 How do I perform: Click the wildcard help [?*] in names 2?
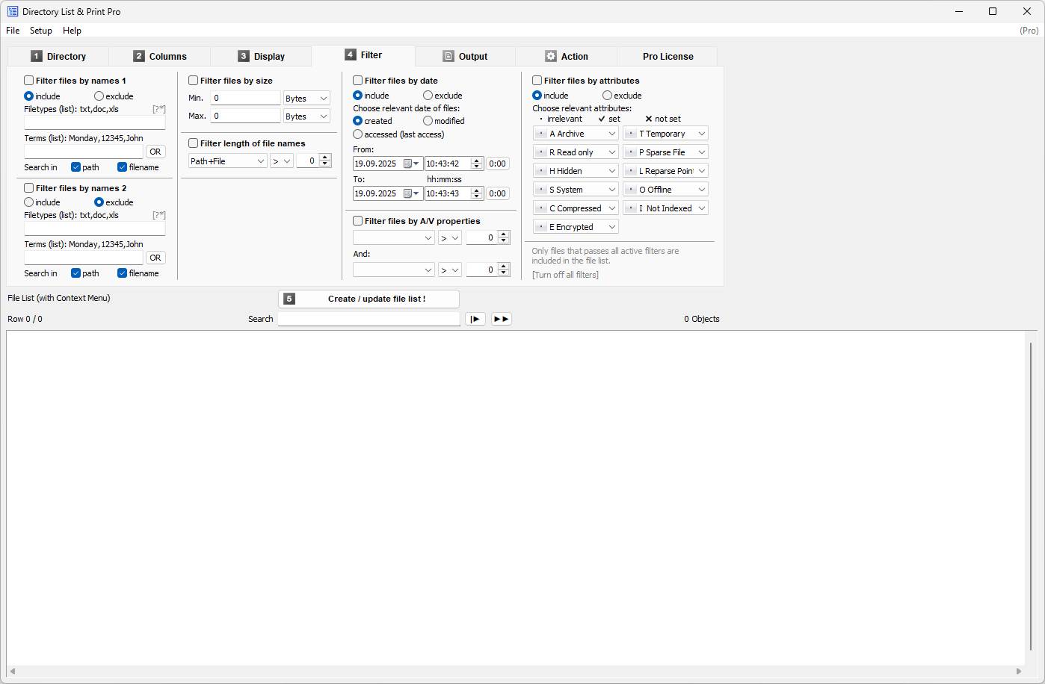159,215
